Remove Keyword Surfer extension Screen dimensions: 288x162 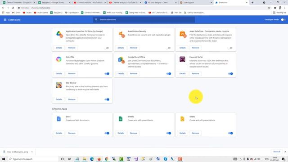(195, 74)
